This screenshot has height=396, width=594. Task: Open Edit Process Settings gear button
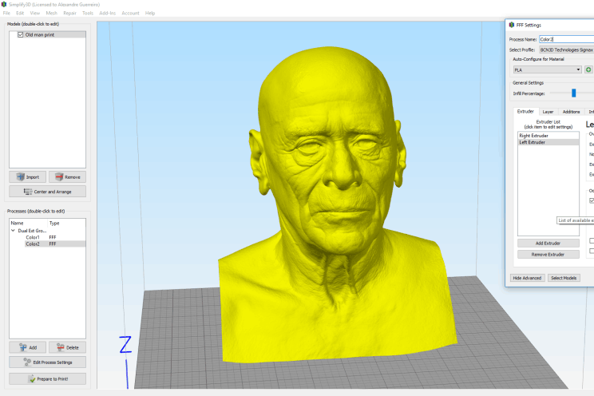(x=47, y=362)
